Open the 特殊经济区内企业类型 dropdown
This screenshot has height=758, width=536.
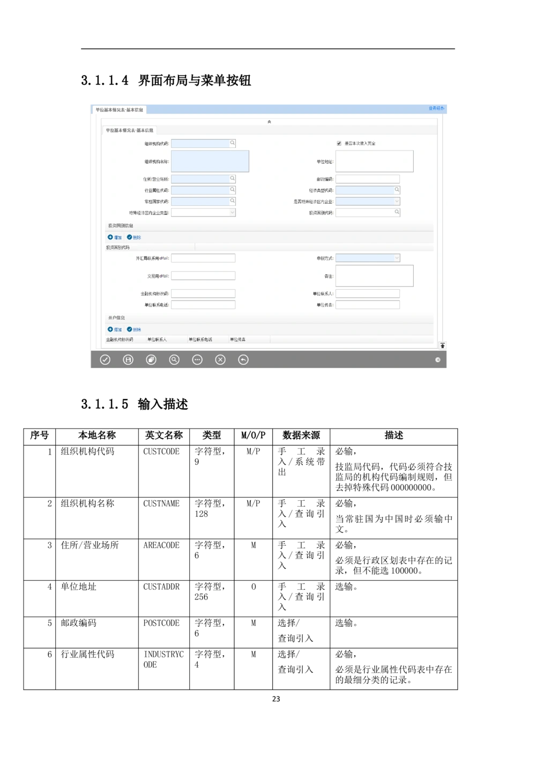(x=232, y=213)
